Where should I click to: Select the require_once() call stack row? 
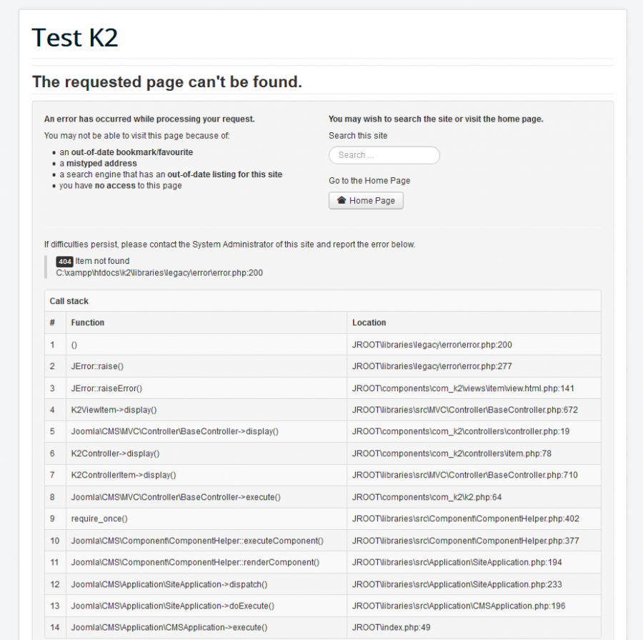(x=323, y=519)
